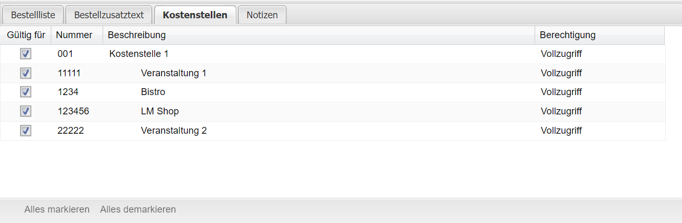
Task: Select the LM Shop entry
Action: point(160,111)
